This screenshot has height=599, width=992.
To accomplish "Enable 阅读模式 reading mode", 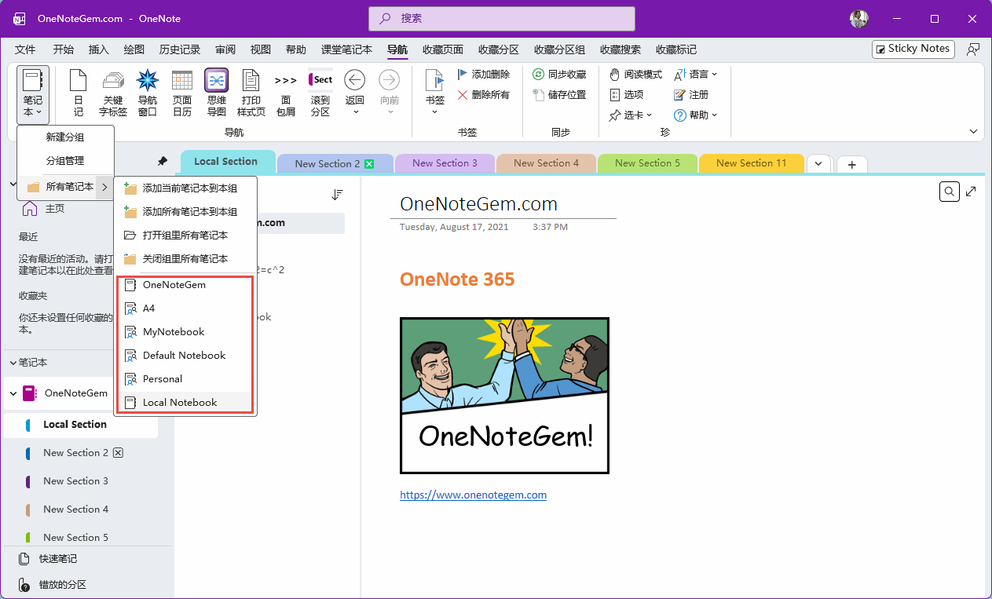I will click(635, 75).
